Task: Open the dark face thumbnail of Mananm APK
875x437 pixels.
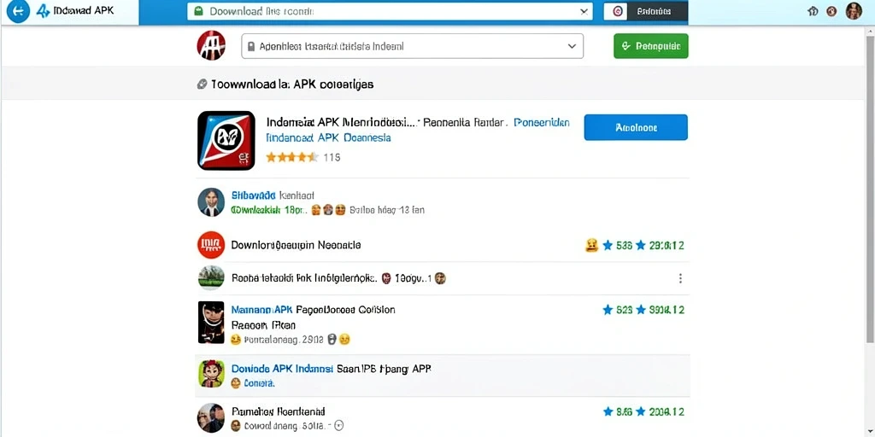Action: pyautogui.click(x=211, y=322)
